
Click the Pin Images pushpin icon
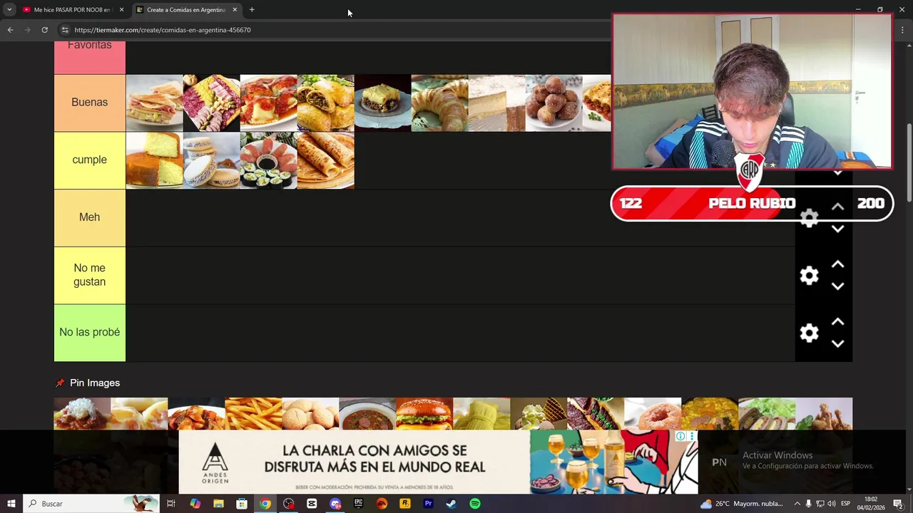pyautogui.click(x=60, y=383)
